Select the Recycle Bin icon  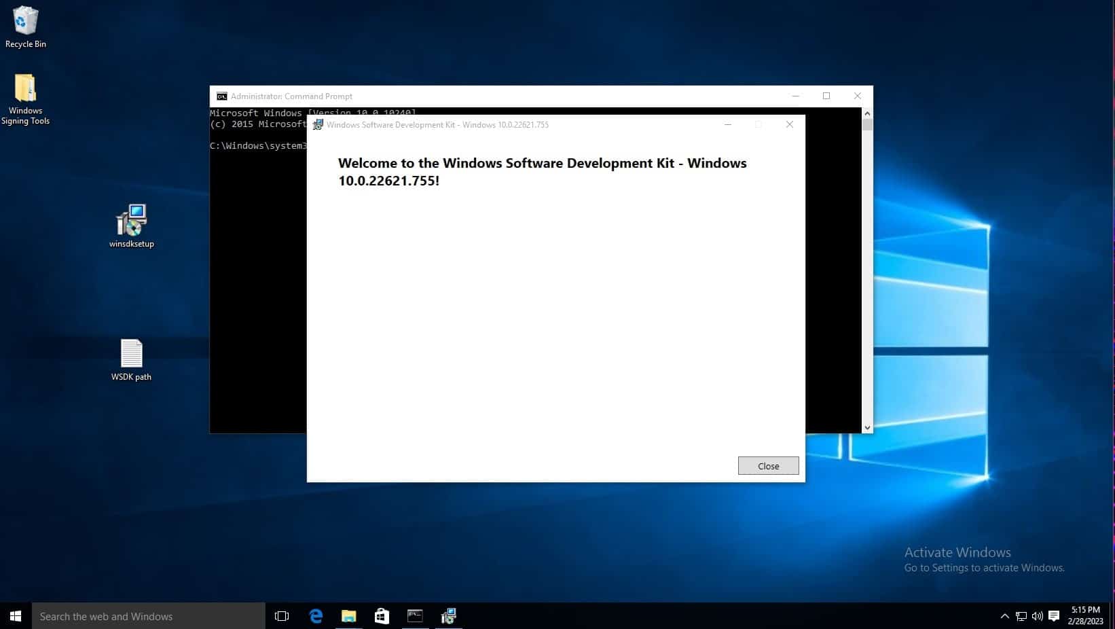pos(25,27)
